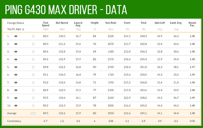Select average carry 216.6
The width and height of the screenshot is (203, 128).
pyautogui.click(x=127, y=113)
